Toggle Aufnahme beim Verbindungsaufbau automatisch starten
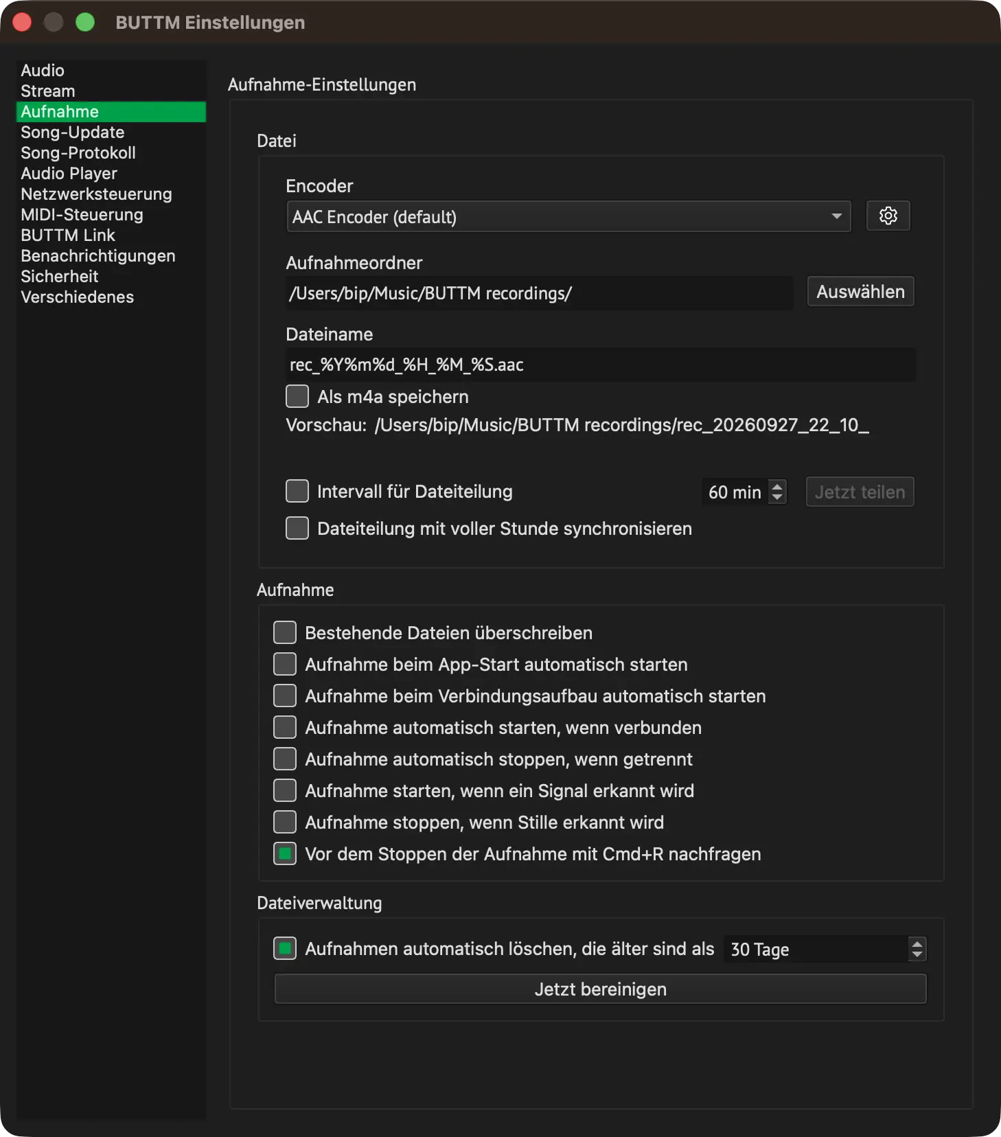Screen dimensions: 1001x1137 [x=285, y=696]
